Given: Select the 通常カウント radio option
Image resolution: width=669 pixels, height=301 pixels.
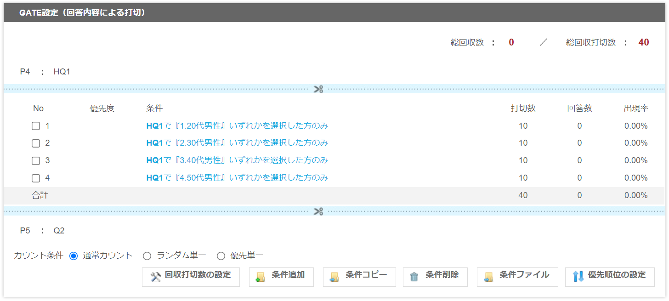Looking at the screenshot, I should [x=74, y=256].
